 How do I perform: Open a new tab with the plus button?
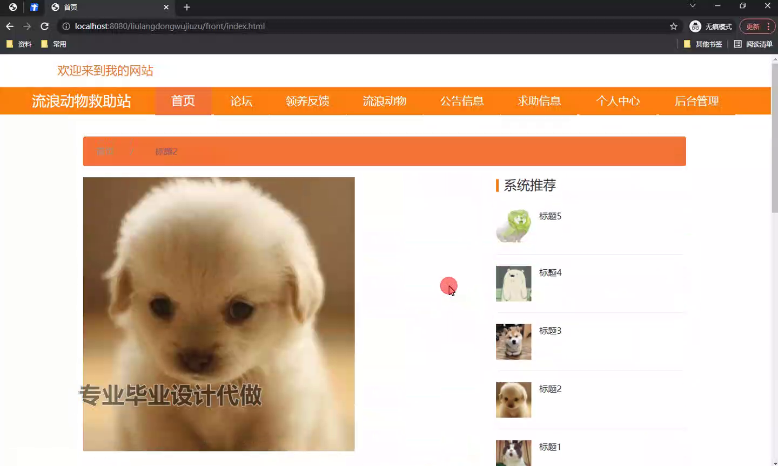[187, 7]
